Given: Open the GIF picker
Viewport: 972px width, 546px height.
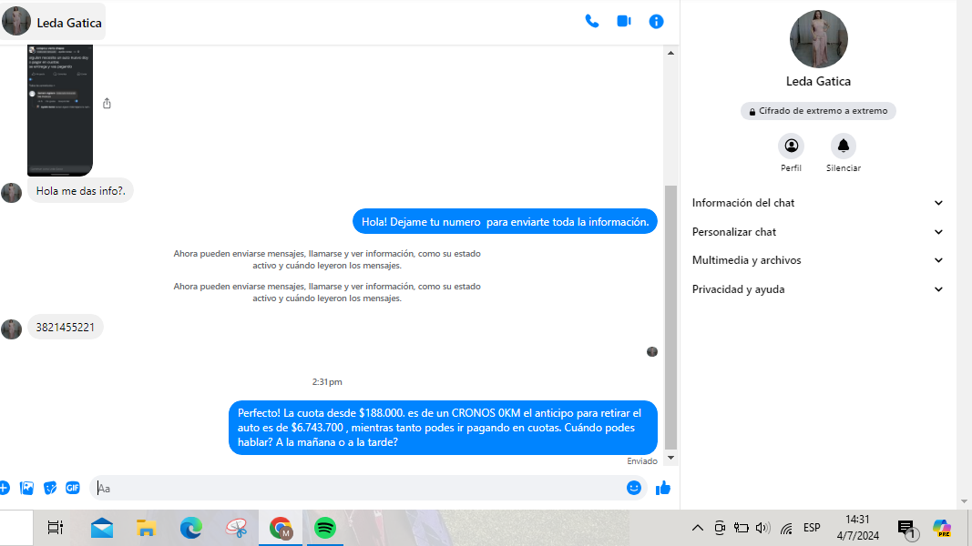Looking at the screenshot, I should point(73,488).
